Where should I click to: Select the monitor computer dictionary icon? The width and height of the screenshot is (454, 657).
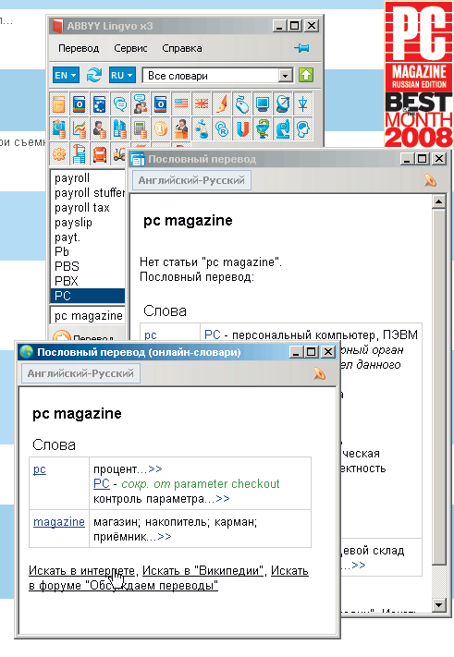(x=263, y=103)
